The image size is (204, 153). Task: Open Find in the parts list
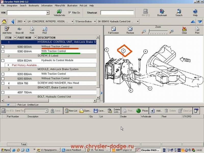click(x=44, y=30)
